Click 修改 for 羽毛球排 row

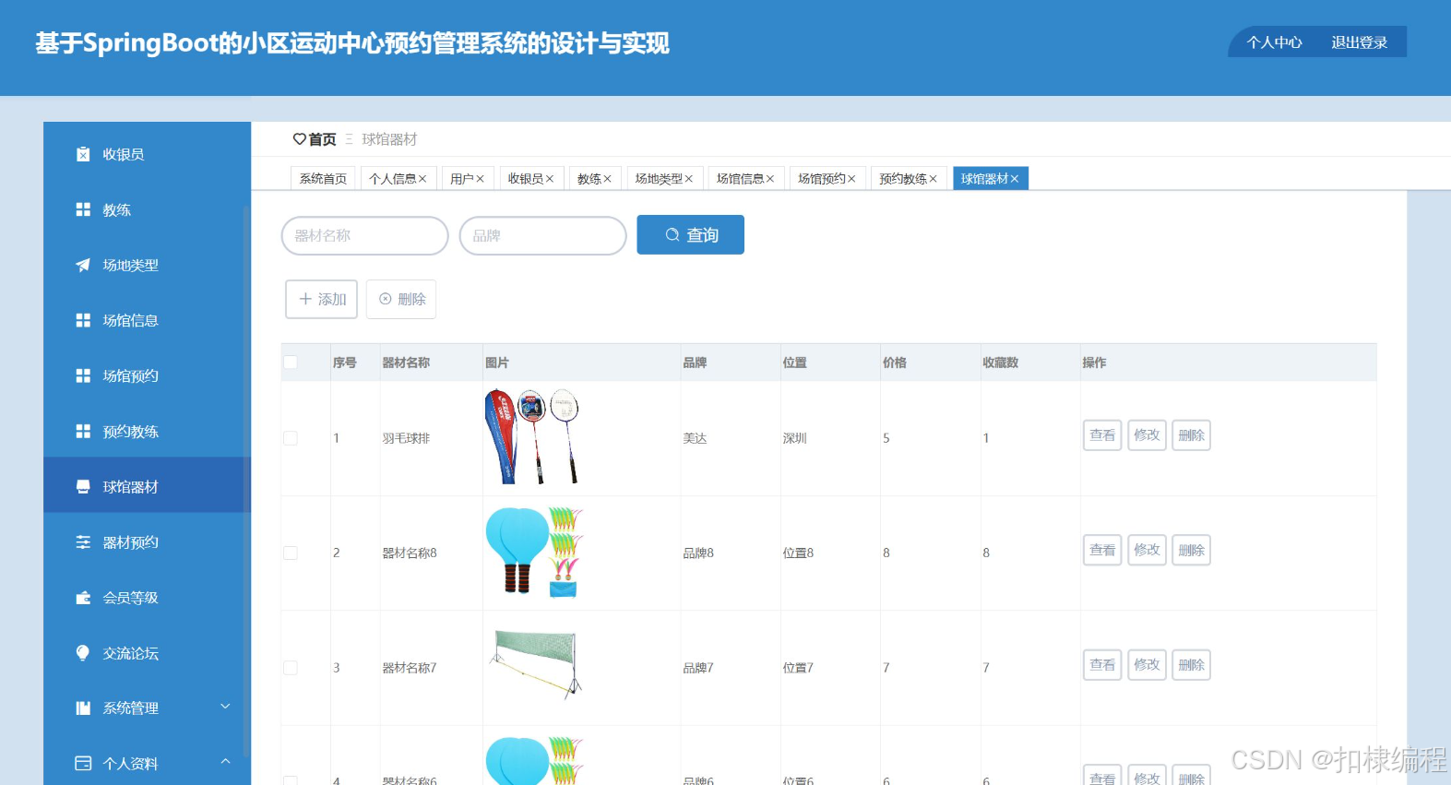pyautogui.click(x=1147, y=435)
